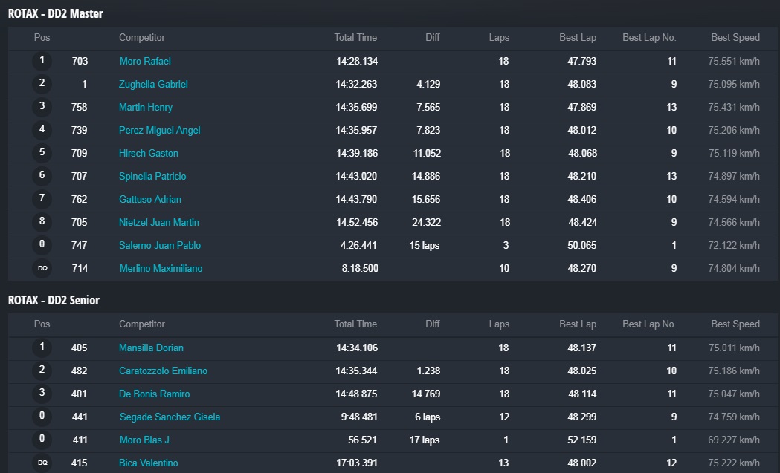Image resolution: width=780 pixels, height=473 pixels.
Task: Click Total Time header in DD2 Senior table
Action: tap(355, 324)
